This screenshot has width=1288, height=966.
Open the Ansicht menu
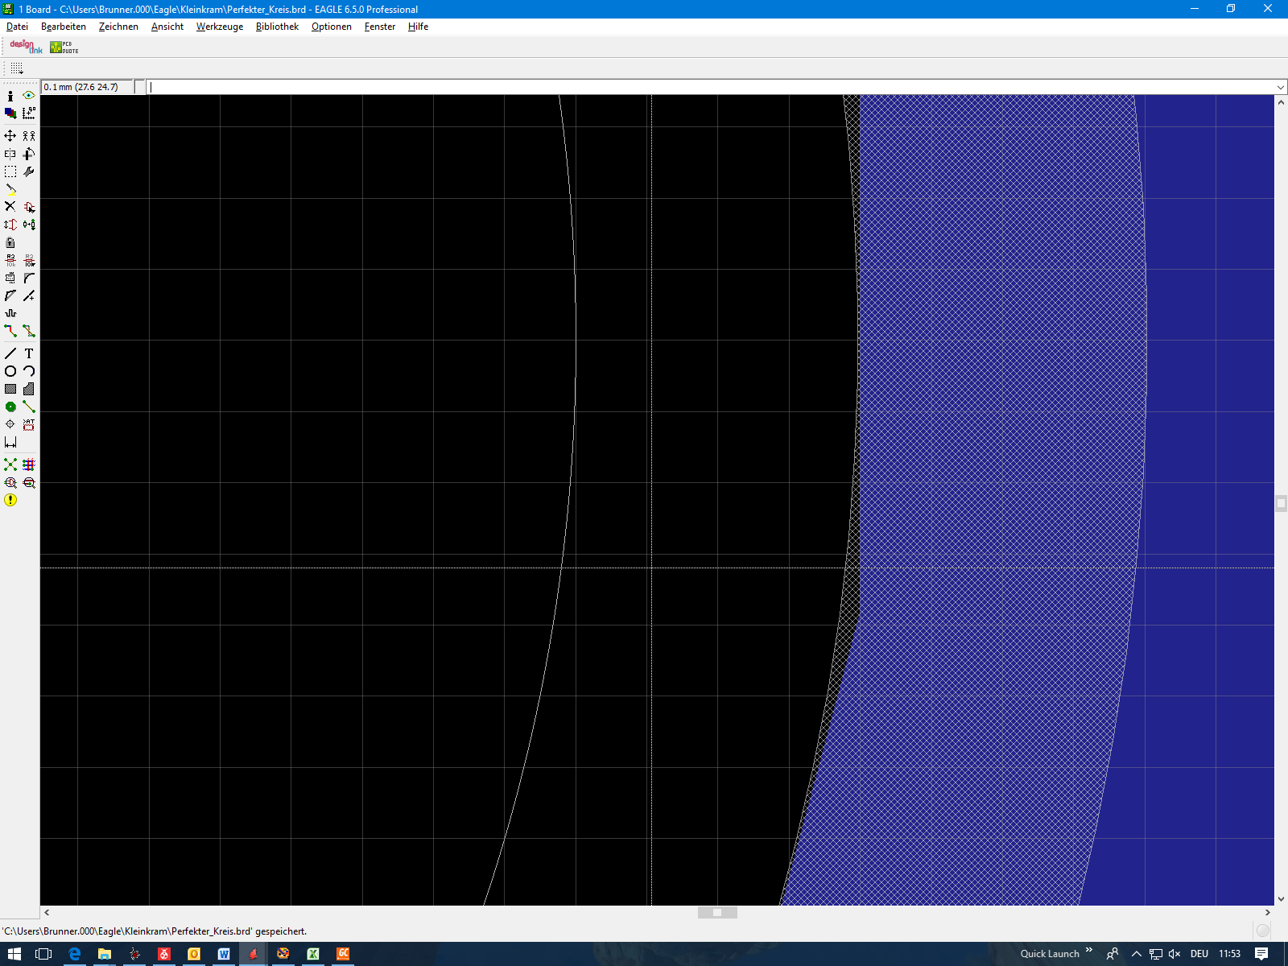[x=167, y=27]
